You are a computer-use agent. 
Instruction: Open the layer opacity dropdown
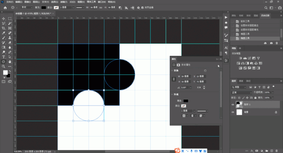pyautogui.click(x=273, y=92)
